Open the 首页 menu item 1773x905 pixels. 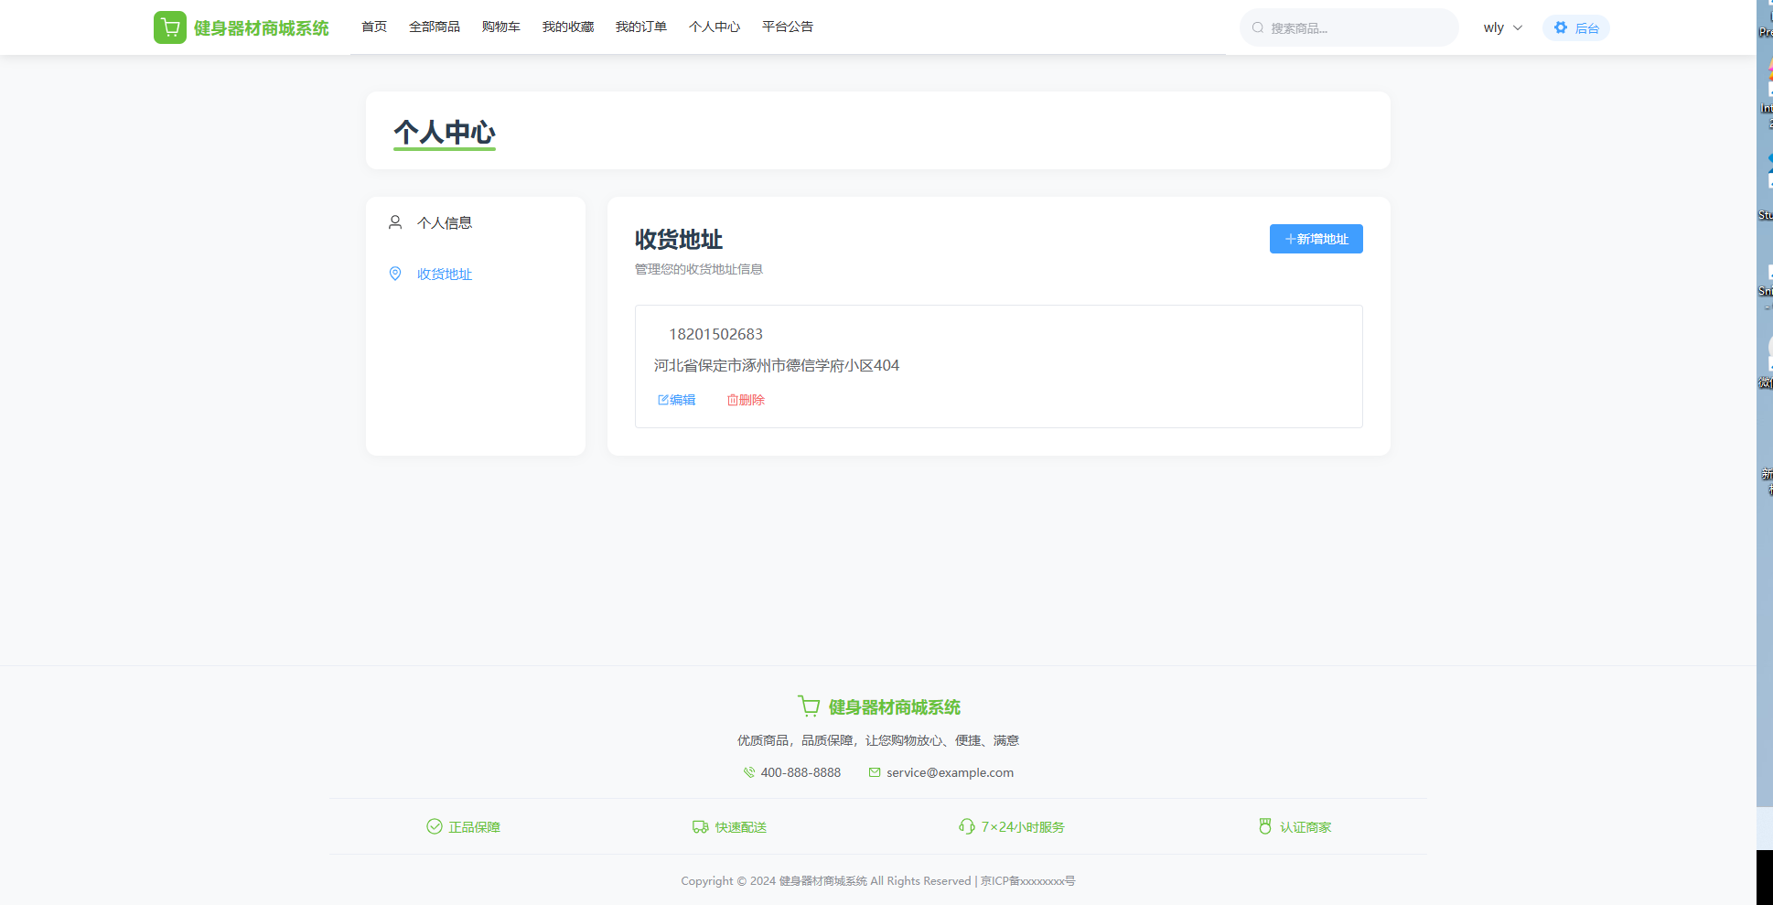pos(374,27)
